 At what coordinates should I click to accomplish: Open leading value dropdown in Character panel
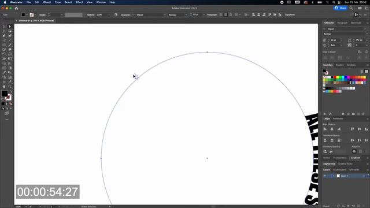(x=367, y=40)
